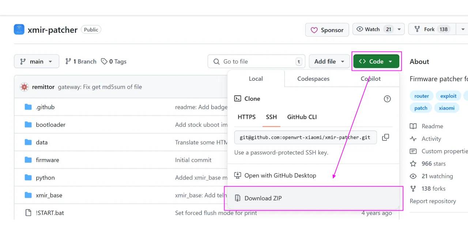
Task: Click the folder icon for data
Action: point(28,142)
